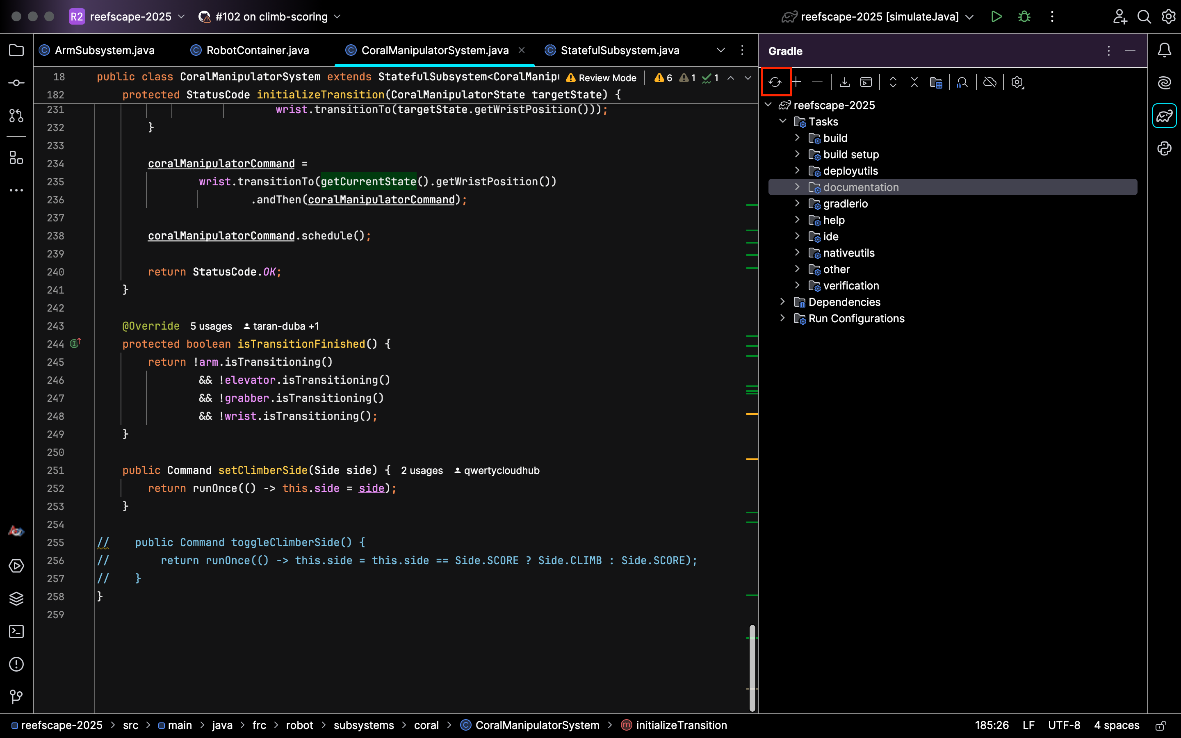Viewport: 1181px width, 738px height.
Task: Open the Pull Requests tool window
Action: click(16, 116)
